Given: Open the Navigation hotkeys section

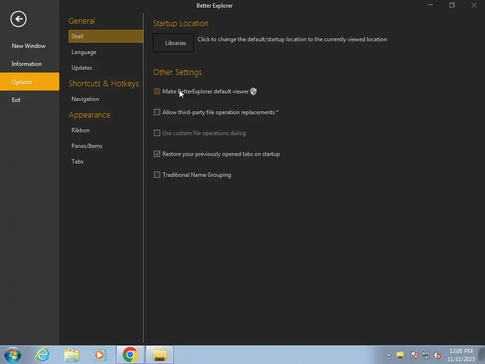Looking at the screenshot, I should (x=106, y=99).
